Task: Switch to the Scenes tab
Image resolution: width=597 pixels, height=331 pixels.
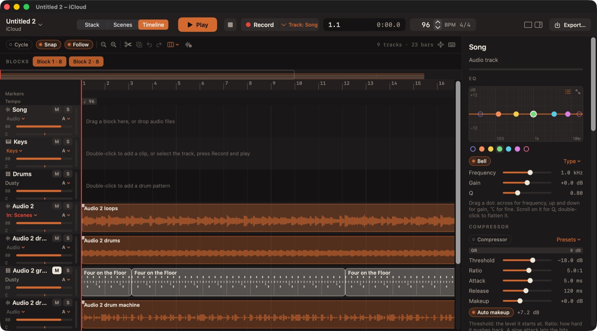Action: tap(123, 25)
